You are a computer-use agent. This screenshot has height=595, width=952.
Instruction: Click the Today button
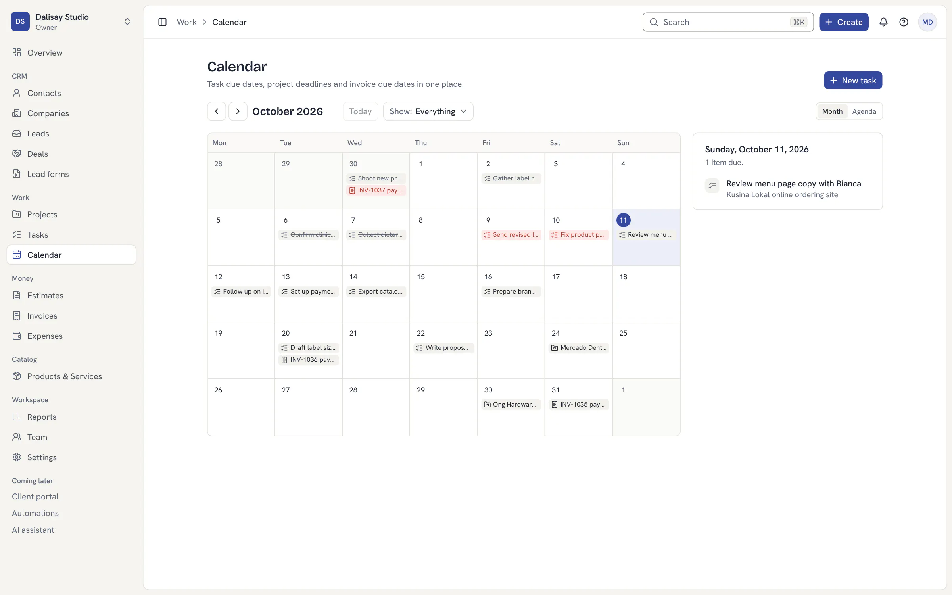tap(360, 111)
